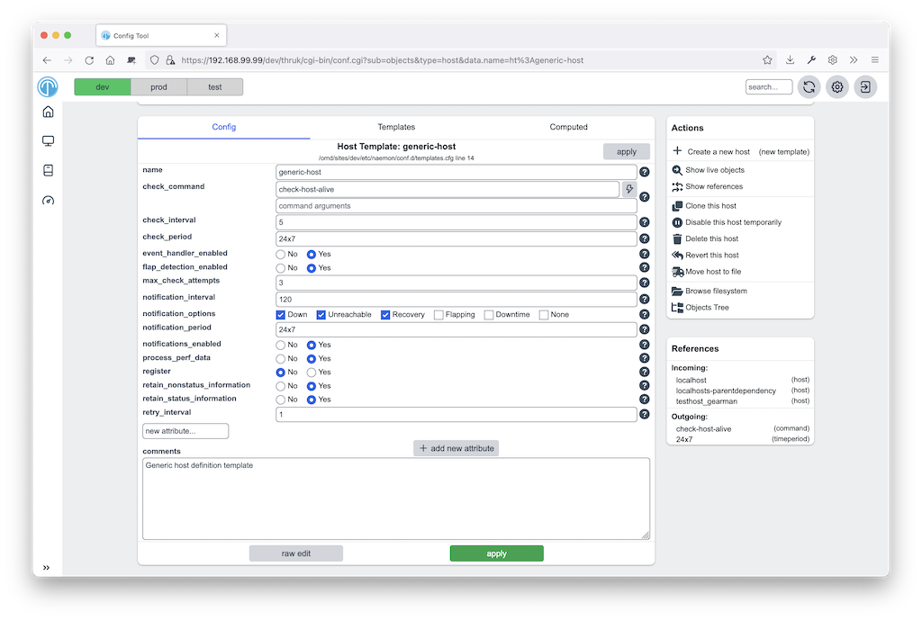Click Disable this host temporarily
The height and width of the screenshot is (620, 922).
pyautogui.click(x=733, y=222)
